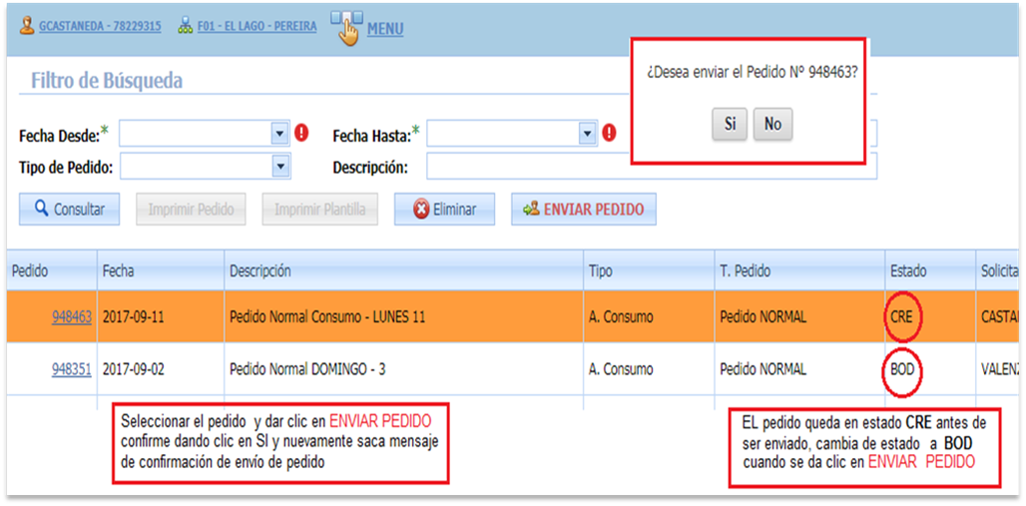Confirm sending order with the Si button
The width and height of the screenshot is (1026, 506).
coord(731,124)
